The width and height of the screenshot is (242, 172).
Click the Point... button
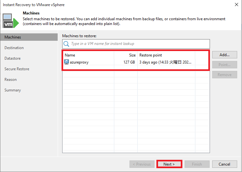click(225, 65)
